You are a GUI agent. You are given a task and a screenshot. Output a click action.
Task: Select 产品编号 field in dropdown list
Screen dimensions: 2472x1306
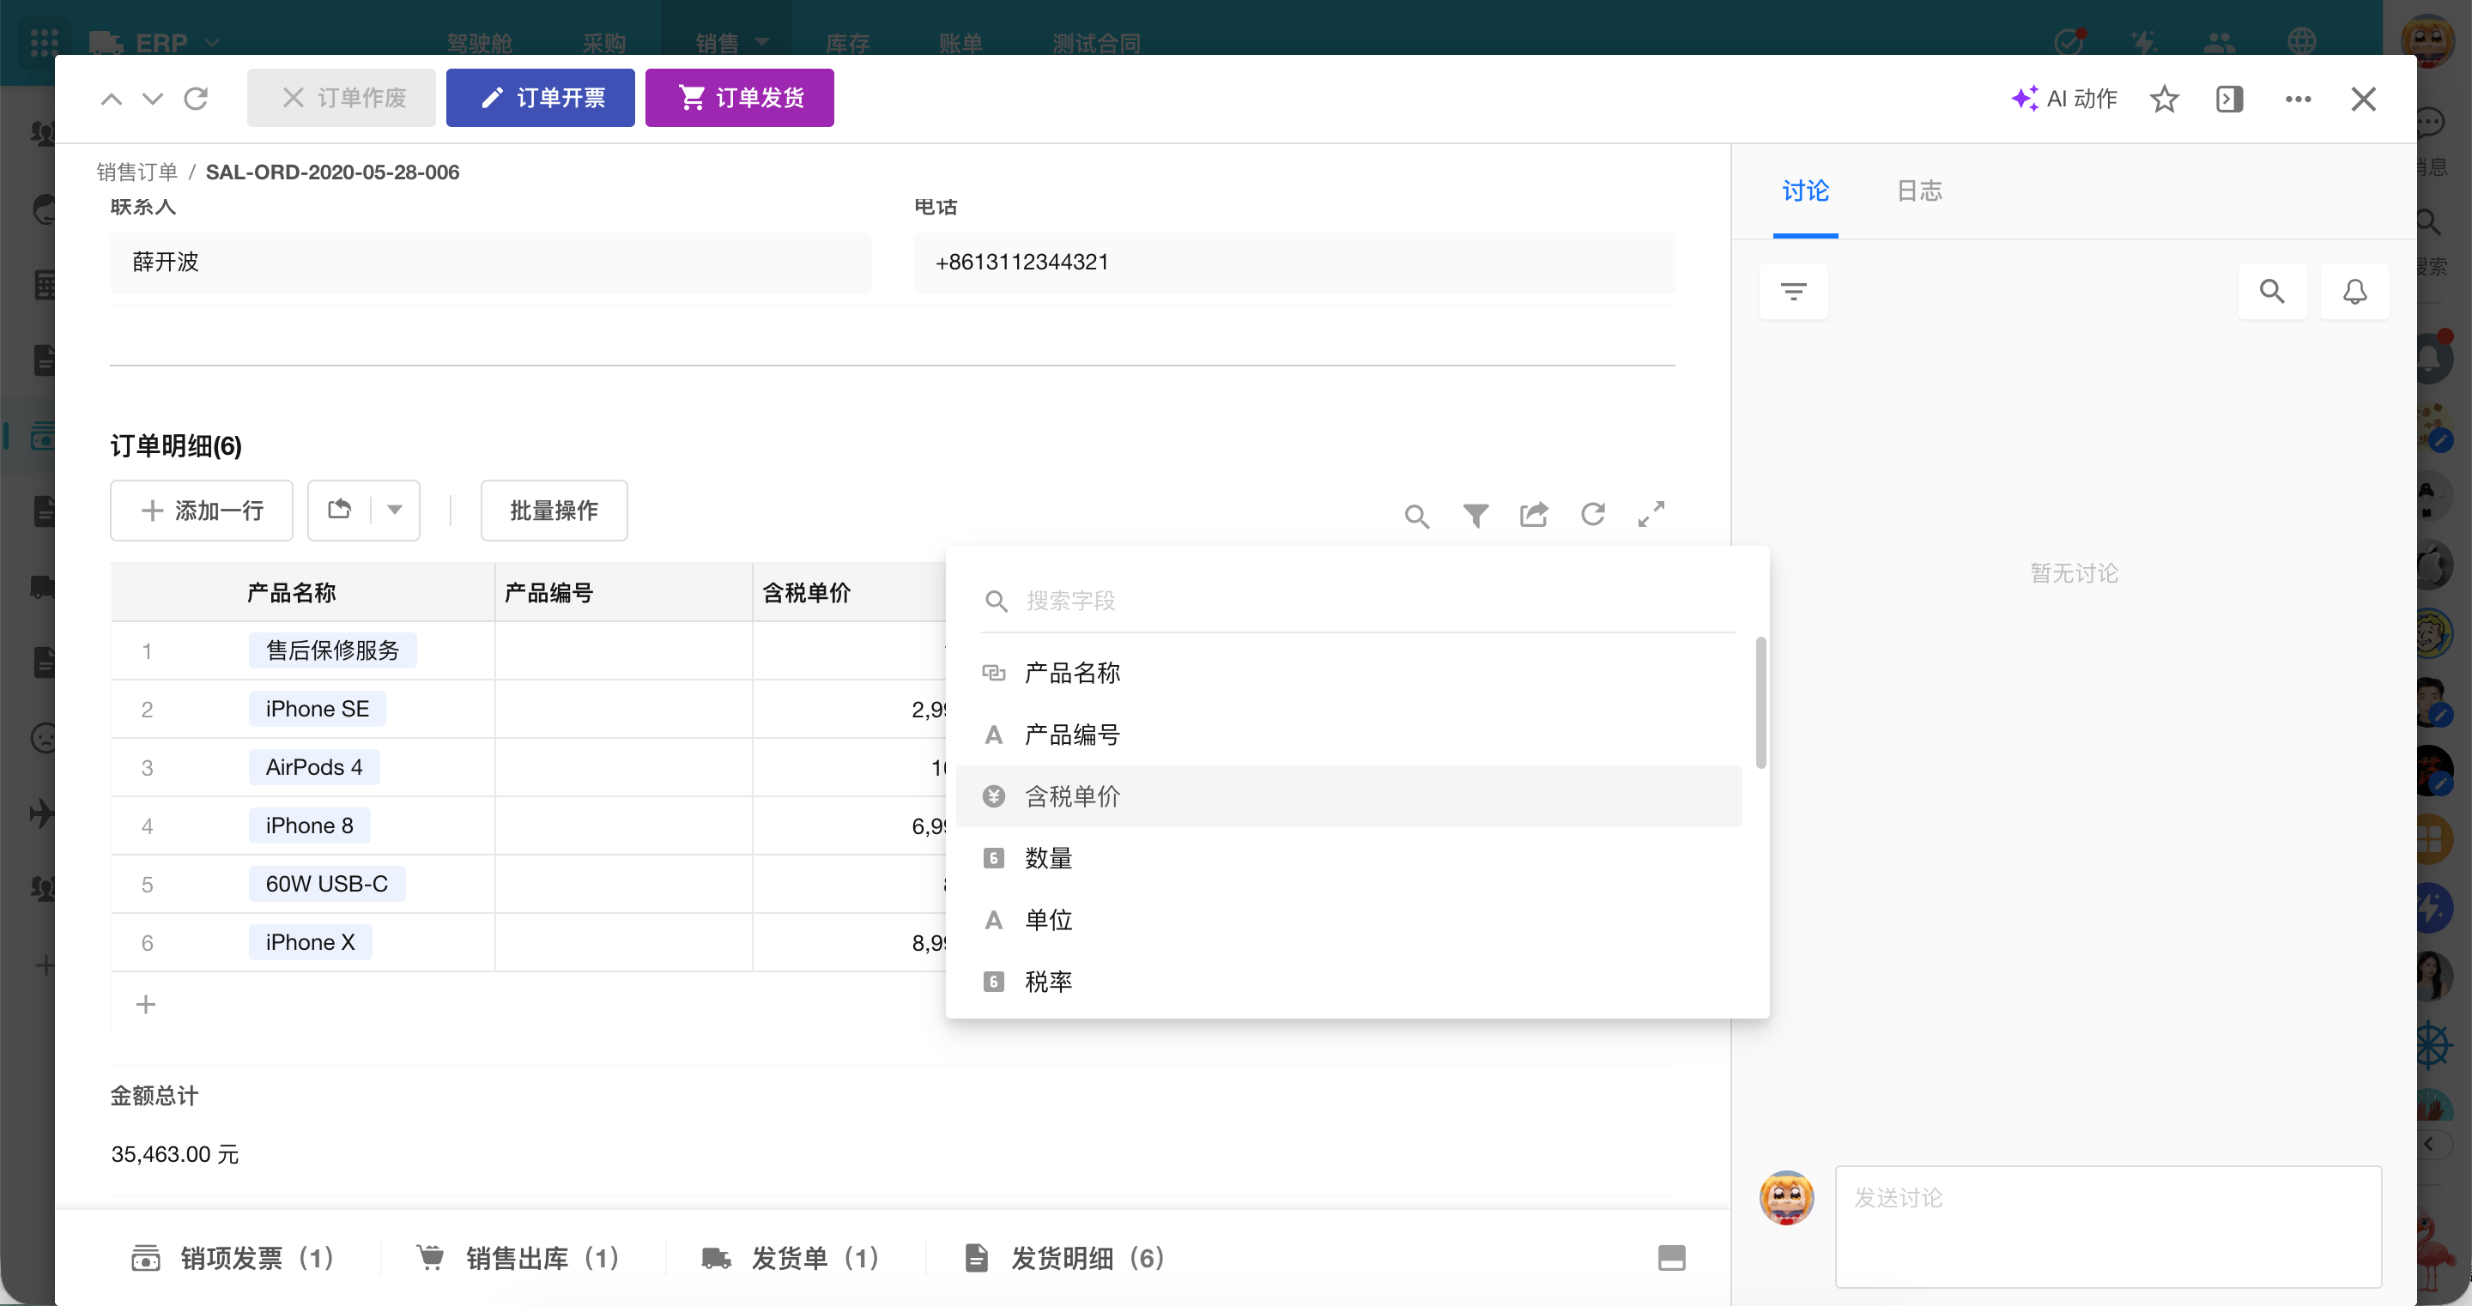[1348, 735]
